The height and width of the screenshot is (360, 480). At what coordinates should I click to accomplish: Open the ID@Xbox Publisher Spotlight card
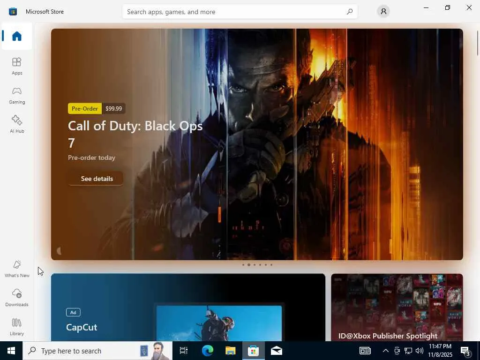pyautogui.click(x=397, y=307)
